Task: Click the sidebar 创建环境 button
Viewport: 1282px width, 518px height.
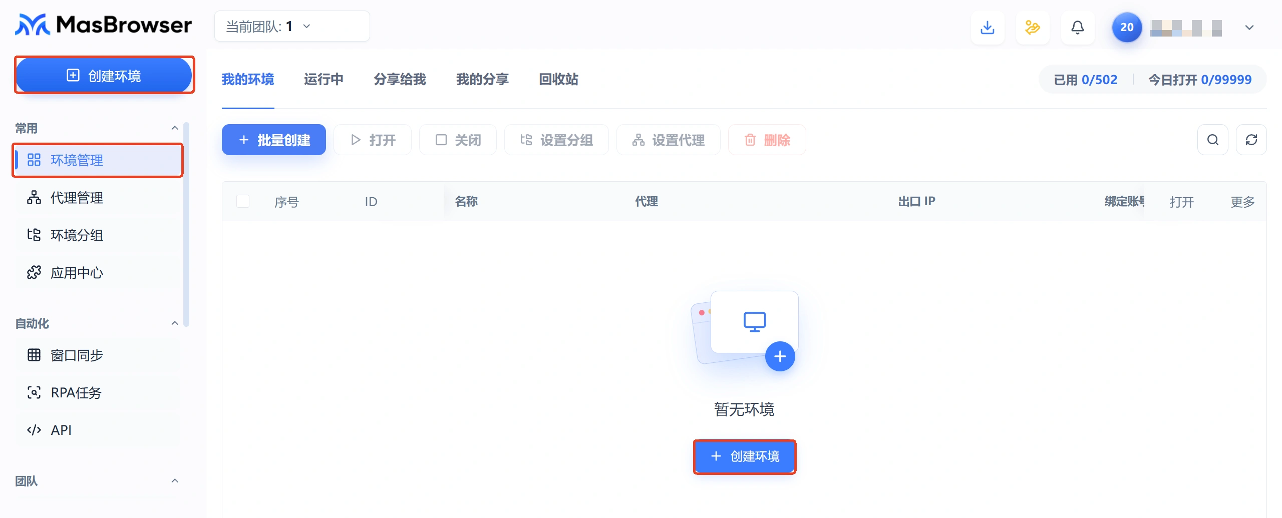Action: 104,75
